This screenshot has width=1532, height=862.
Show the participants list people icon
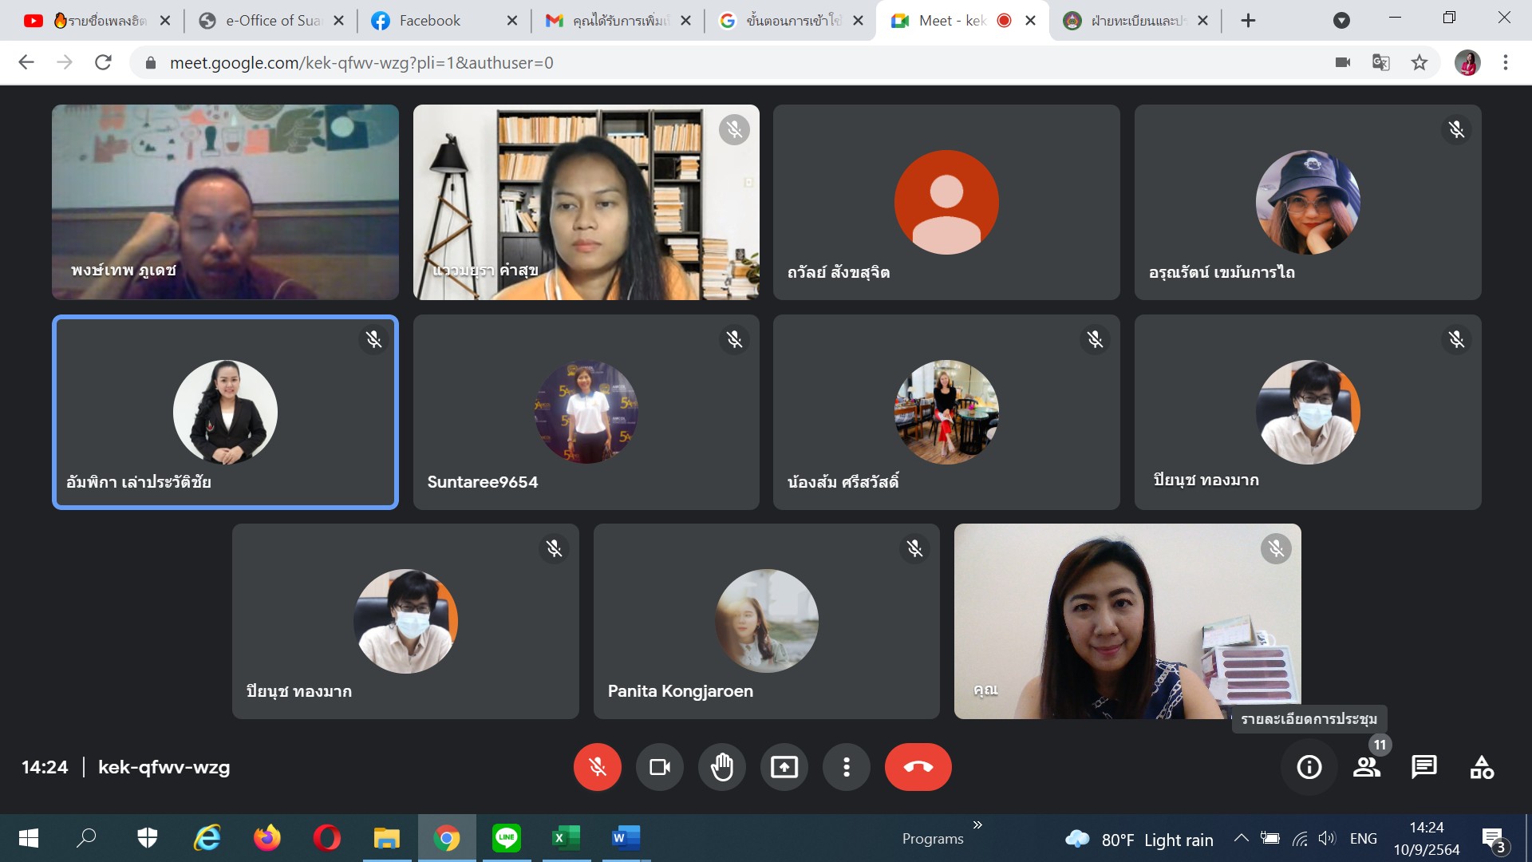tap(1366, 767)
